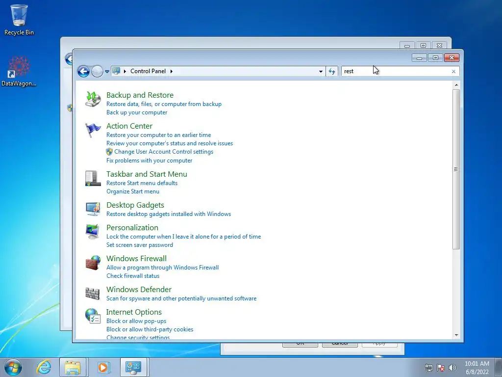Open the Windows Firewall brick icon
Image resolution: width=502 pixels, height=377 pixels.
pyautogui.click(x=93, y=263)
